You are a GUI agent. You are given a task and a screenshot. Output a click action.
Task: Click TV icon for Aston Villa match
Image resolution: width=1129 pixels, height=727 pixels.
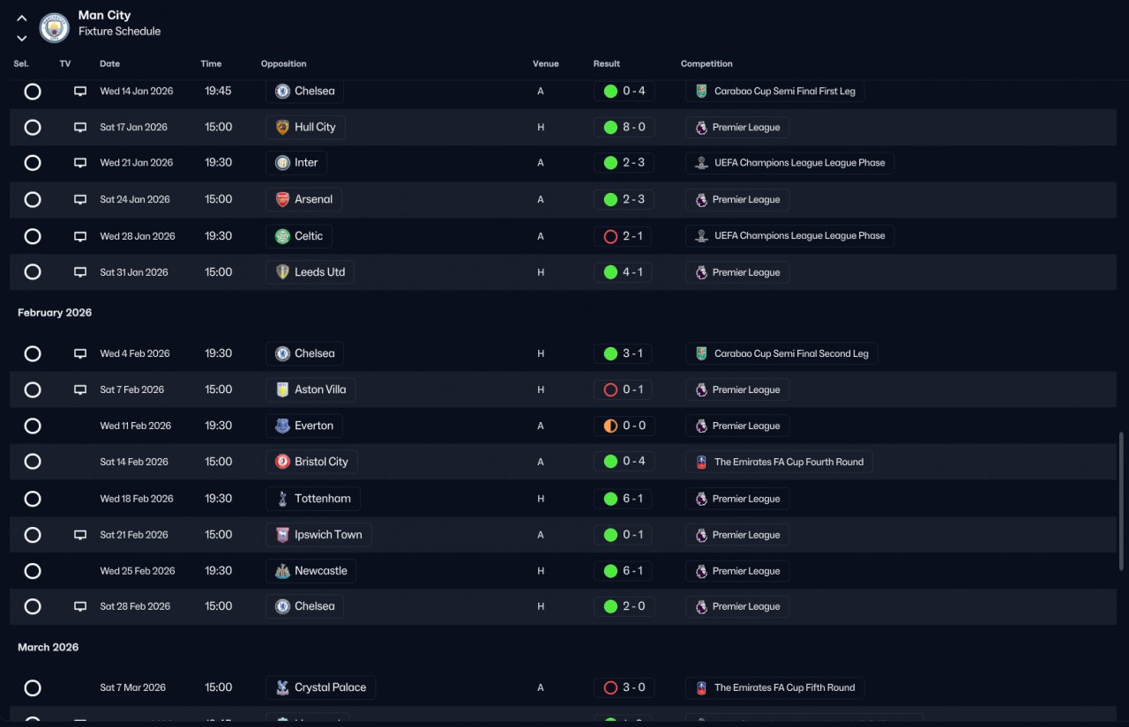80,389
